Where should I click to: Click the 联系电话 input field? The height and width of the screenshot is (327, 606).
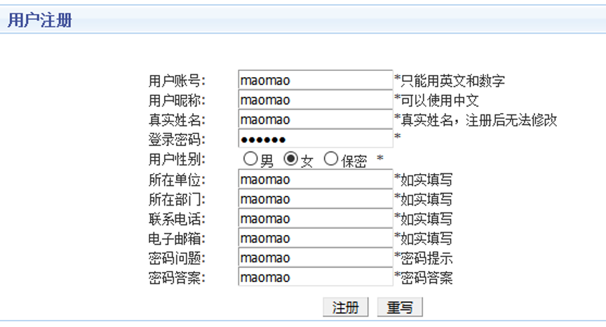[x=315, y=219]
